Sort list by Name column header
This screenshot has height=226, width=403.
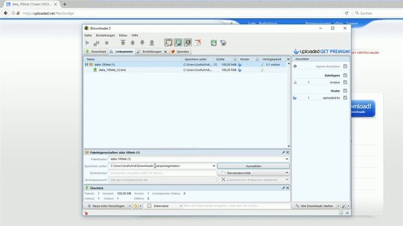pyautogui.click(x=132, y=59)
